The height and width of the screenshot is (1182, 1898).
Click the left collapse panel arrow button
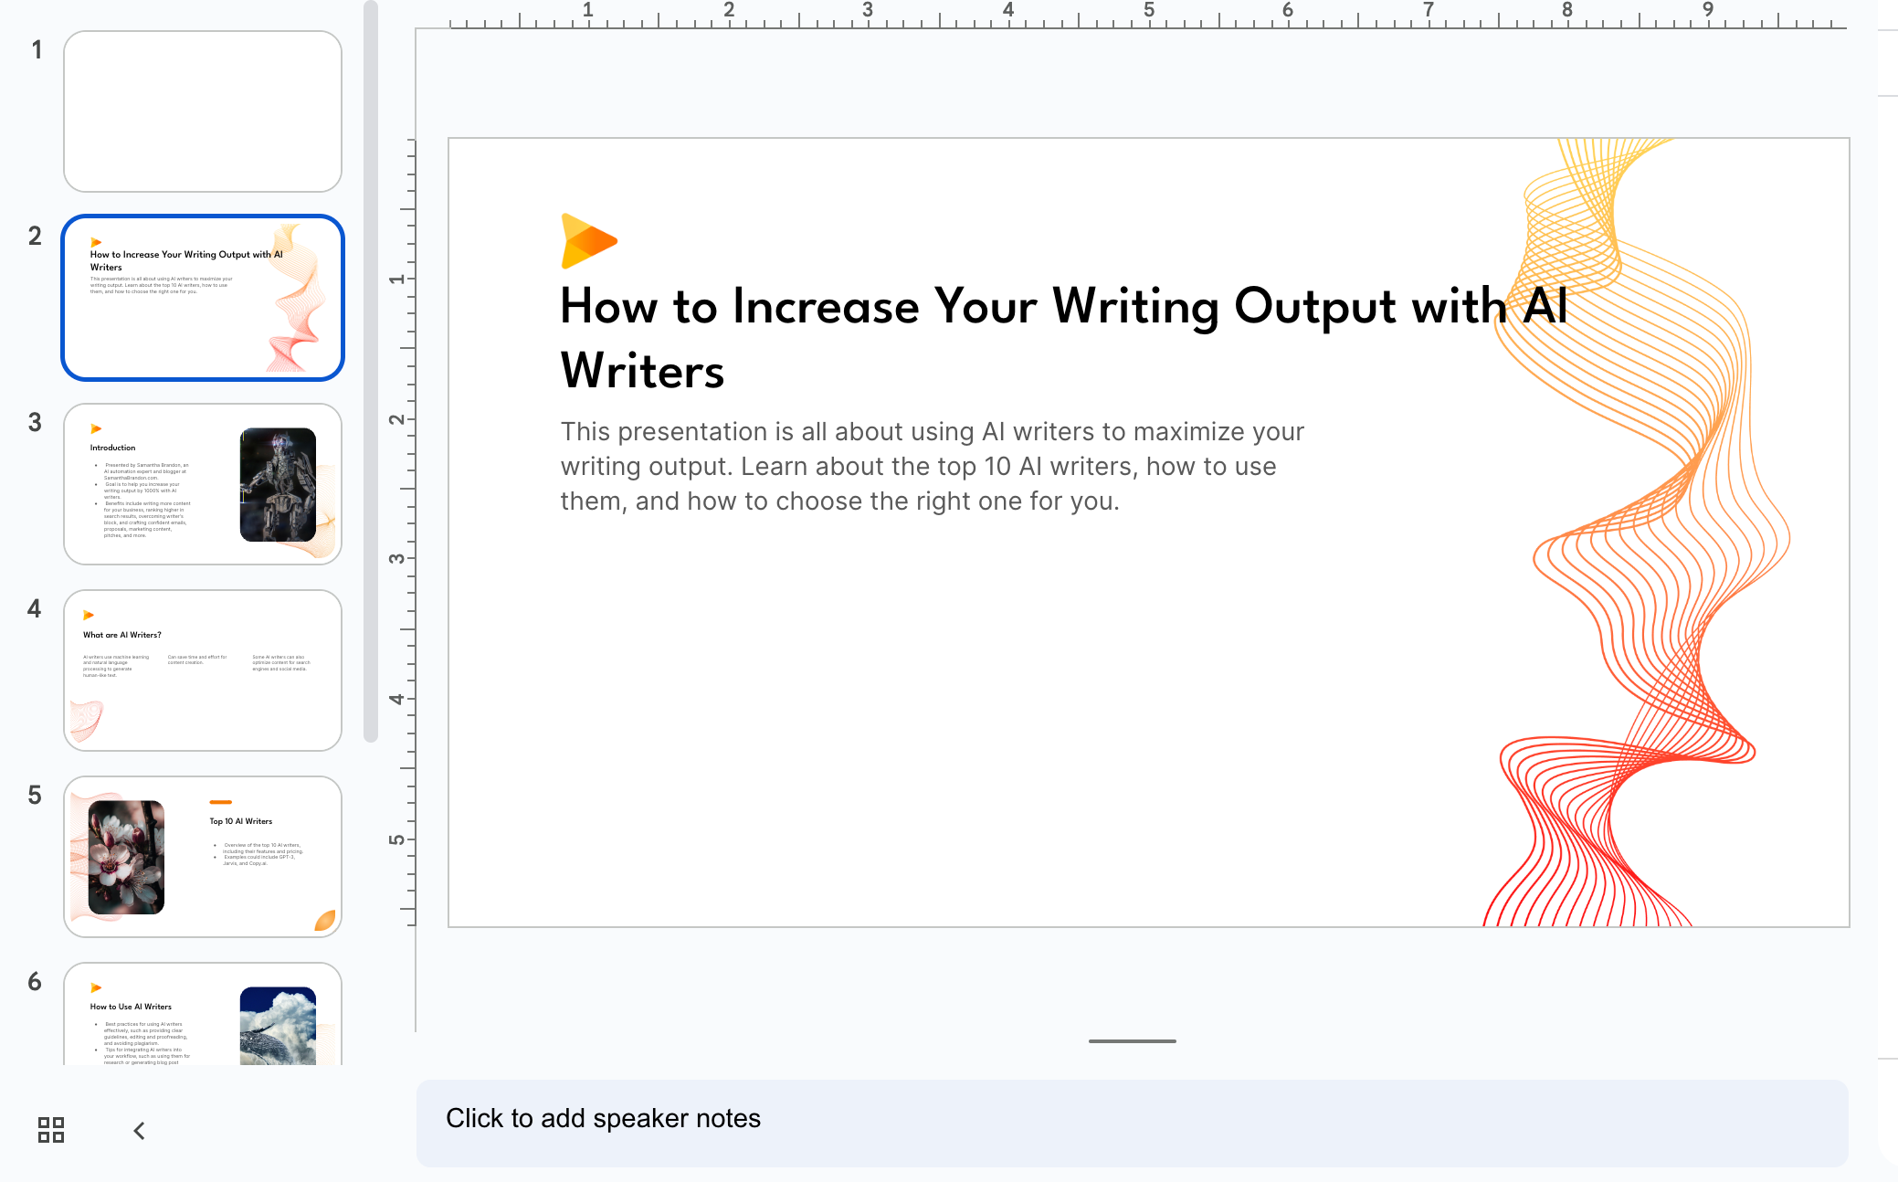coord(138,1130)
